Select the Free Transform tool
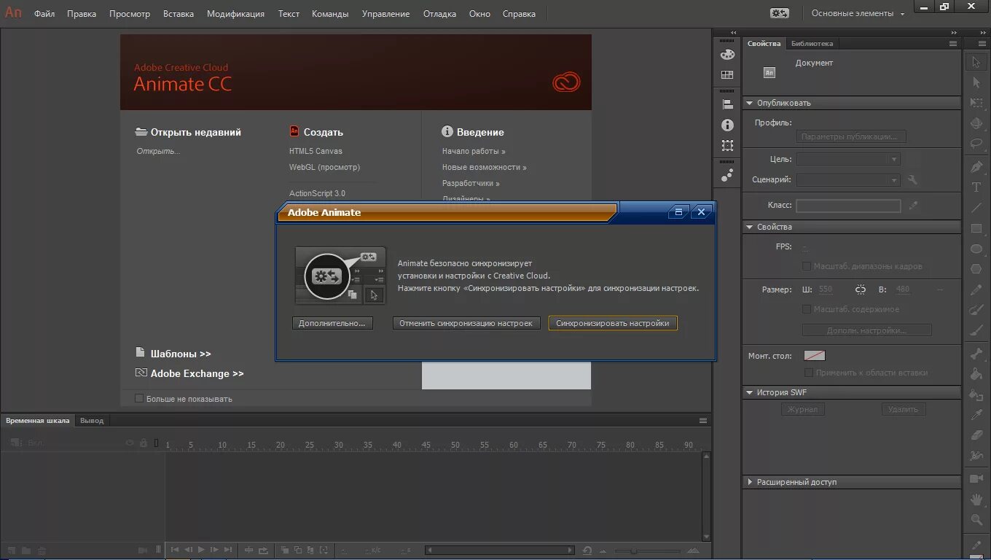991x560 pixels. click(x=976, y=104)
